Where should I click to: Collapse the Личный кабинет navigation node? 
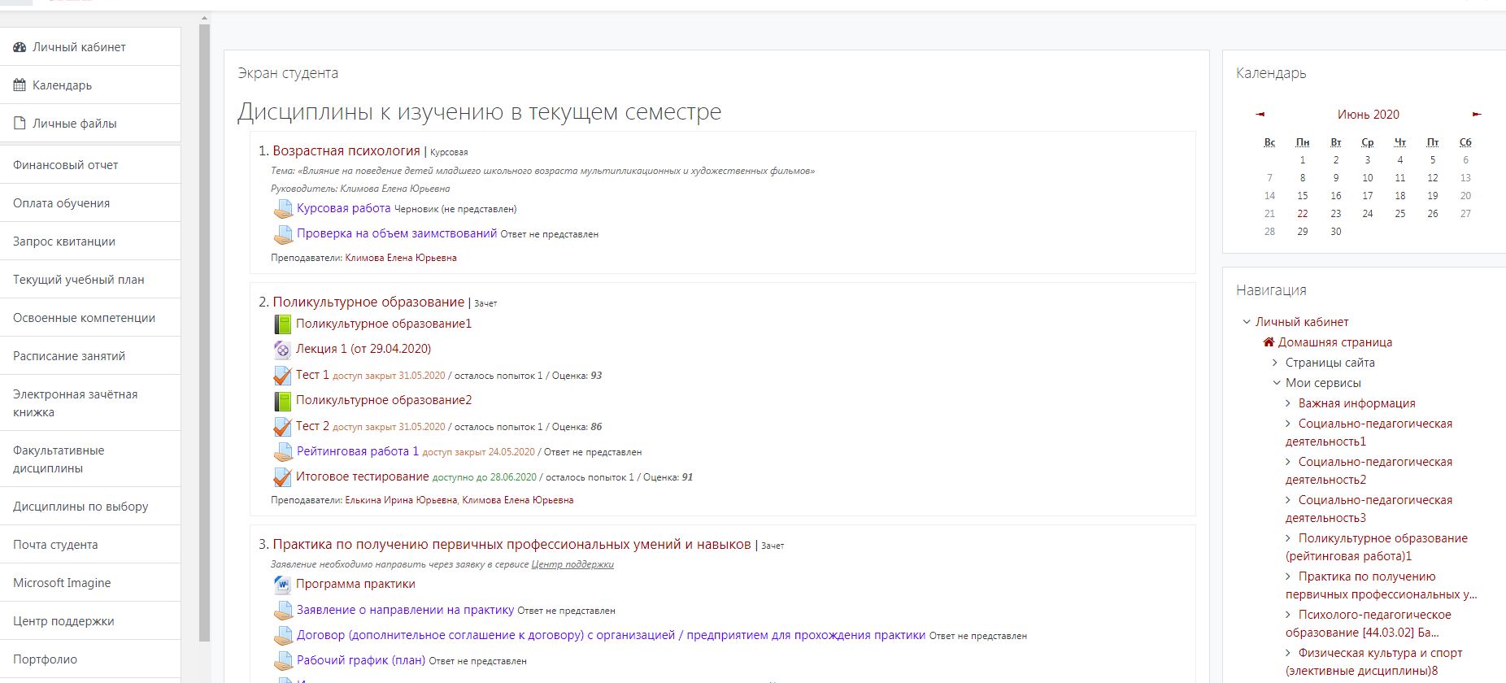pos(1247,322)
